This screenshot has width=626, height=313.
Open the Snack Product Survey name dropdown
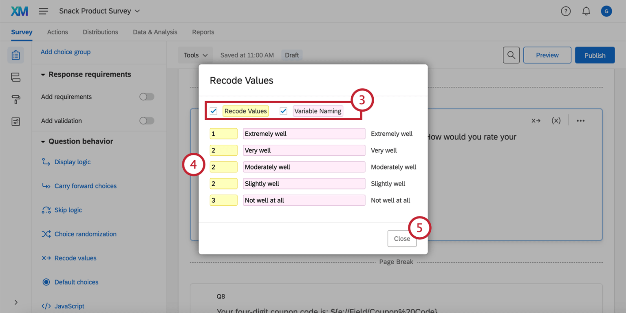[x=136, y=11]
